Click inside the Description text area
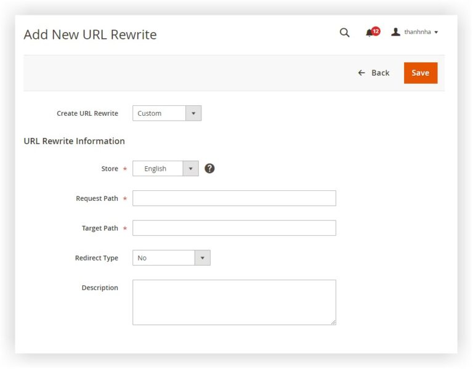The width and height of the screenshot is (473, 369). pyautogui.click(x=234, y=302)
